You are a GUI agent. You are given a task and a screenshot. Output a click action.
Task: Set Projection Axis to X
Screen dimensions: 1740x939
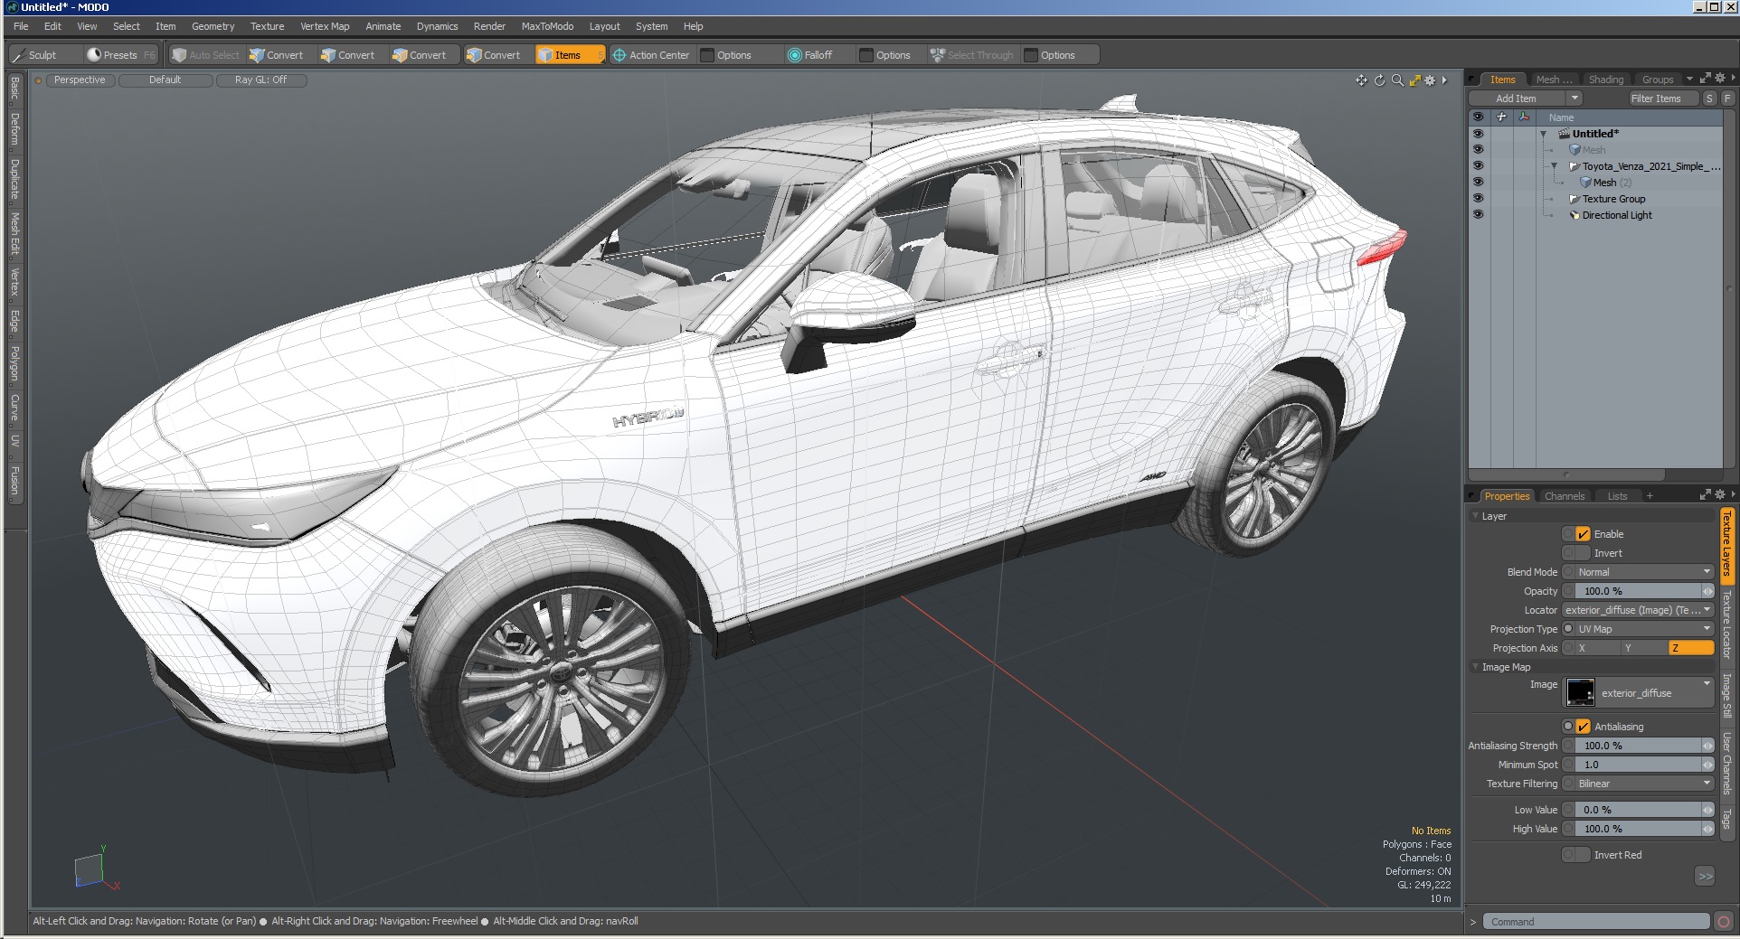pos(1596,648)
